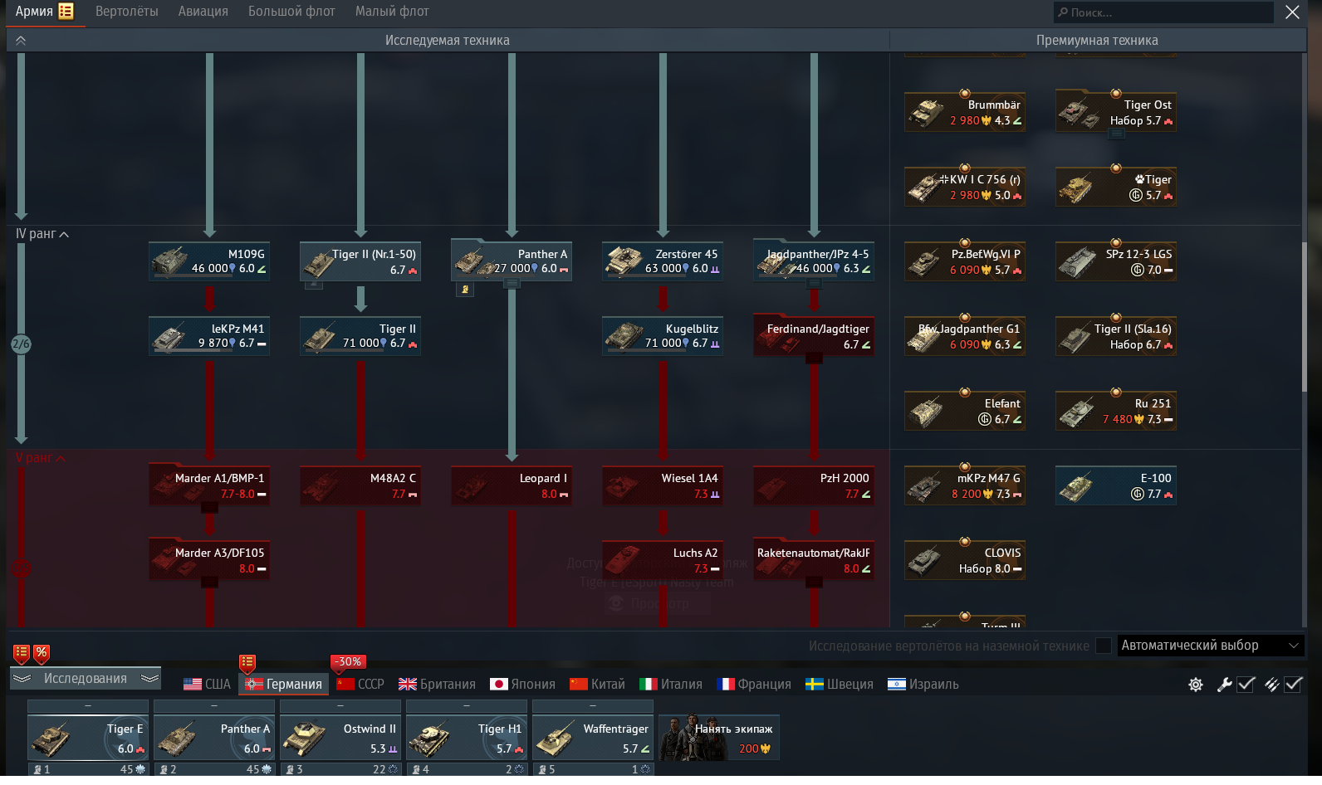
Task: Open the gear settings icon near crew slots
Action: [x=1196, y=685]
